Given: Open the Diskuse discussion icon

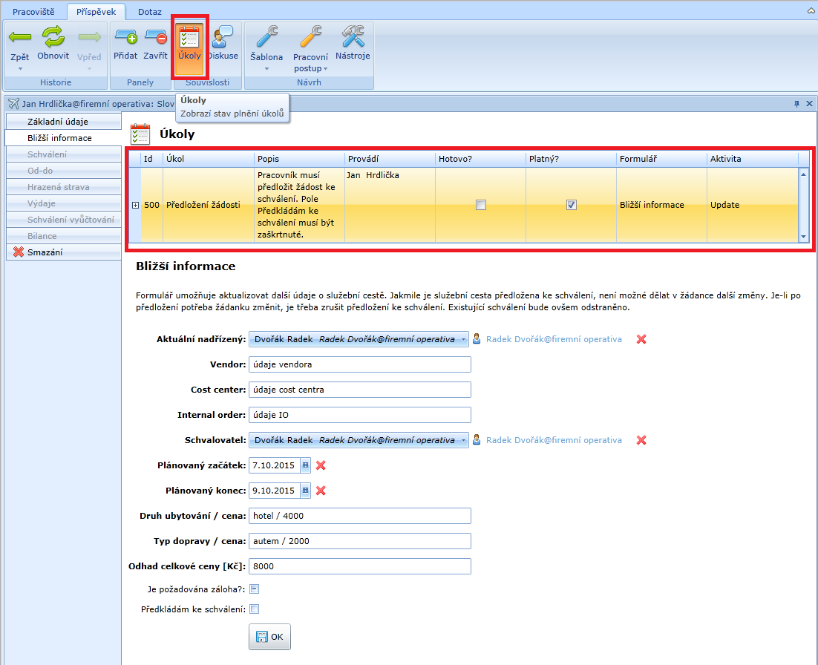Looking at the screenshot, I should (x=223, y=37).
